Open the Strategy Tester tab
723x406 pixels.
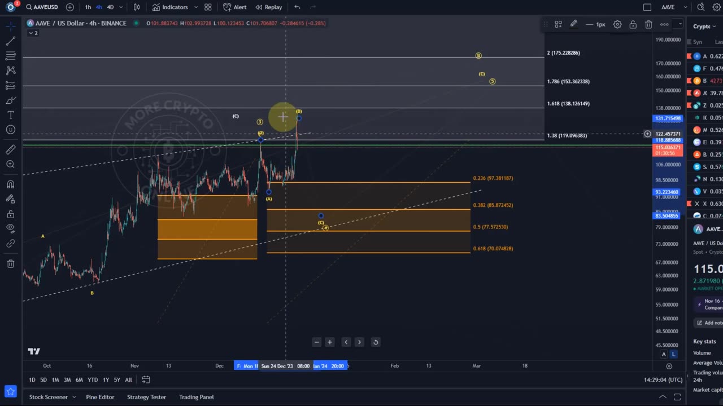pyautogui.click(x=146, y=397)
